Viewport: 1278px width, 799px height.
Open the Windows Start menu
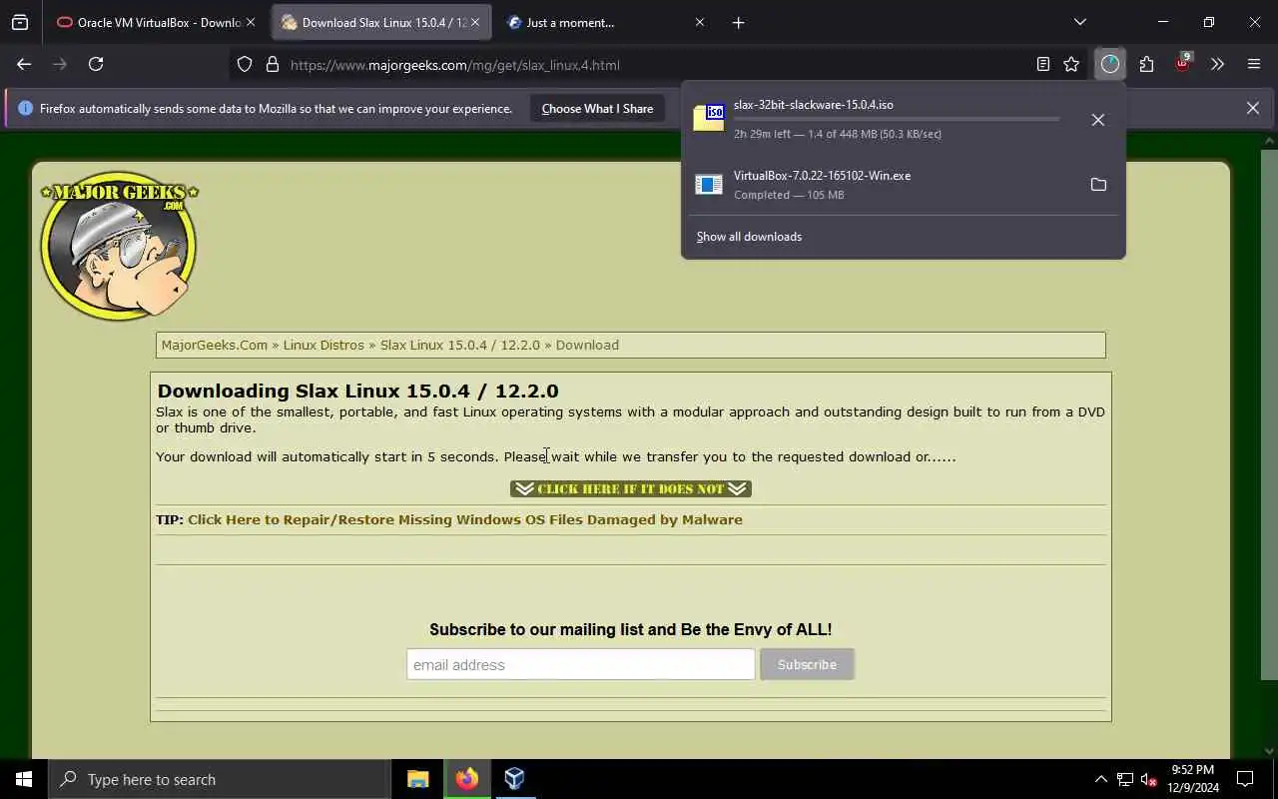click(x=24, y=779)
